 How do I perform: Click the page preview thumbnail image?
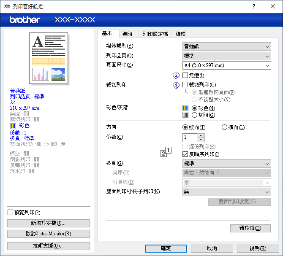tap(49, 59)
